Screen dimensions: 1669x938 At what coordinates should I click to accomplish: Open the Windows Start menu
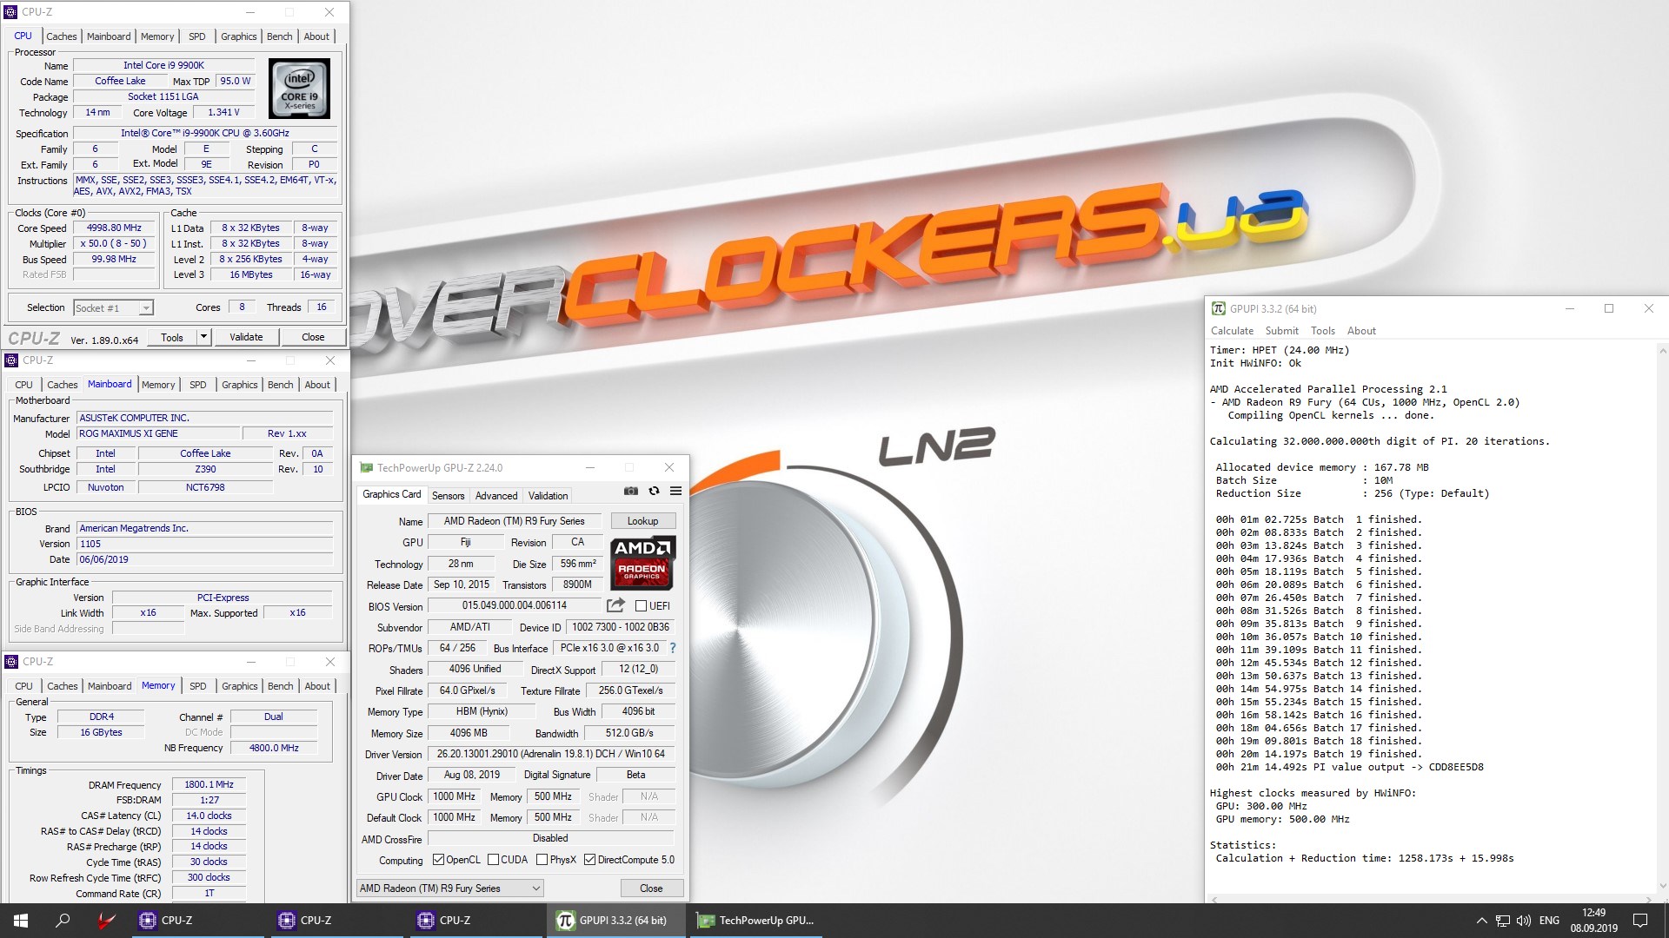(21, 921)
